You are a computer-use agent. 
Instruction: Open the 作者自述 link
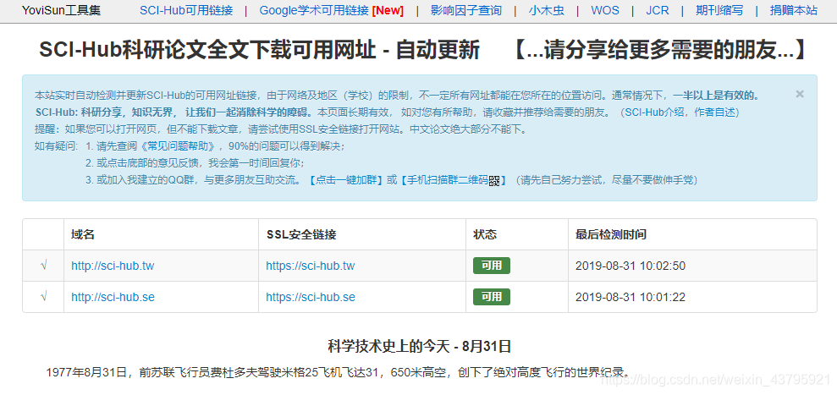715,112
